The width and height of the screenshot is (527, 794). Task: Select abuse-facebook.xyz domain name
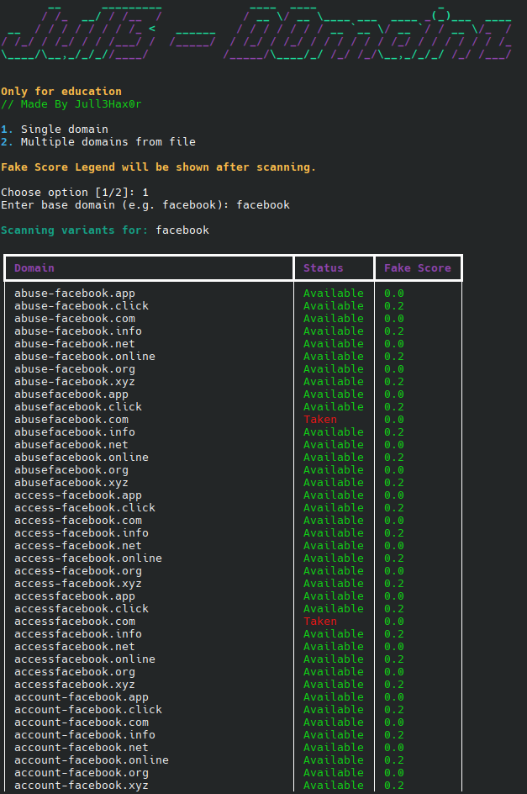pos(75,382)
